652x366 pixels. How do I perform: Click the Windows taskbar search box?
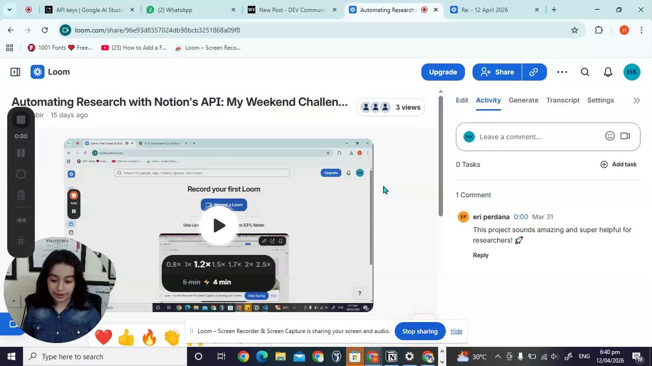pos(105,357)
